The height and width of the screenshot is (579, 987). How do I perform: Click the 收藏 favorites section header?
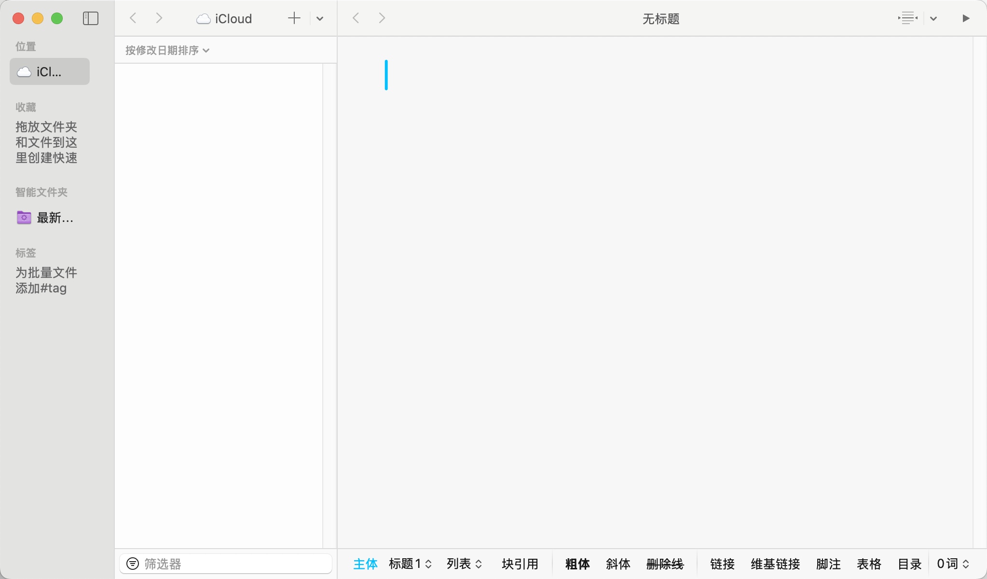tap(26, 107)
